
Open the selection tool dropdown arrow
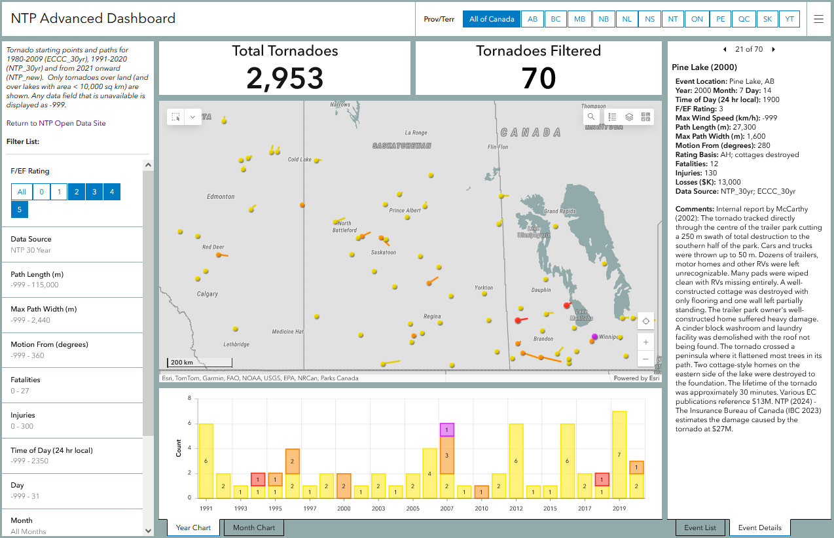click(192, 117)
